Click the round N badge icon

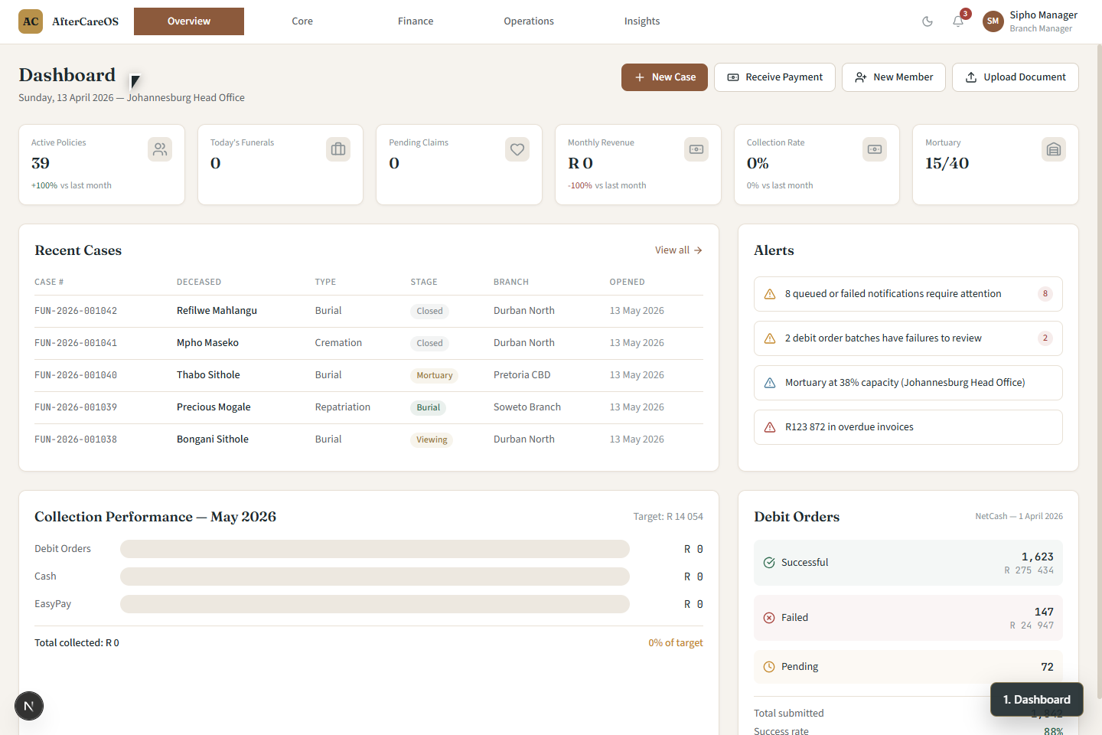(29, 706)
